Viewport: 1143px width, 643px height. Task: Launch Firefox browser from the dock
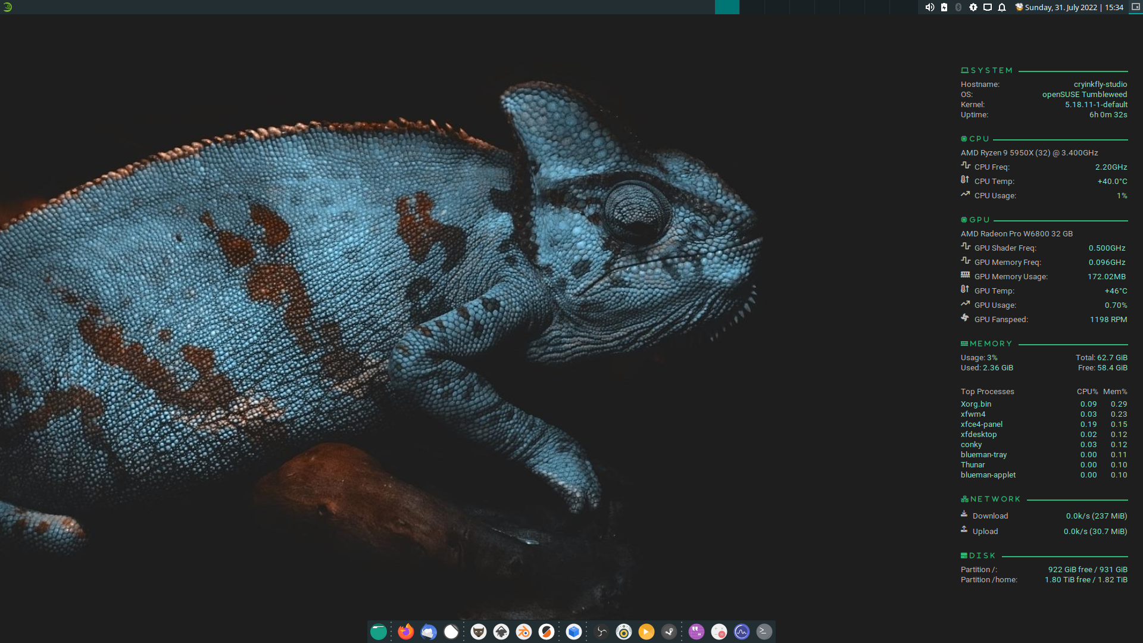[x=406, y=632]
